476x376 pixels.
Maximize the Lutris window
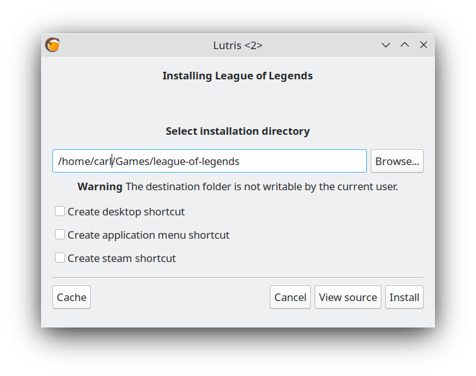click(405, 45)
